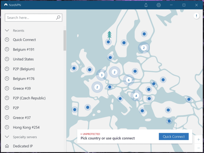Collapse the Specialty servers section chevron

pos(7,137)
